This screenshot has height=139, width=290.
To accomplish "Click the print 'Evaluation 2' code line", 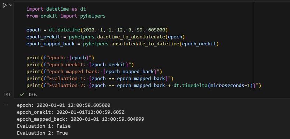I will pos(144,86).
